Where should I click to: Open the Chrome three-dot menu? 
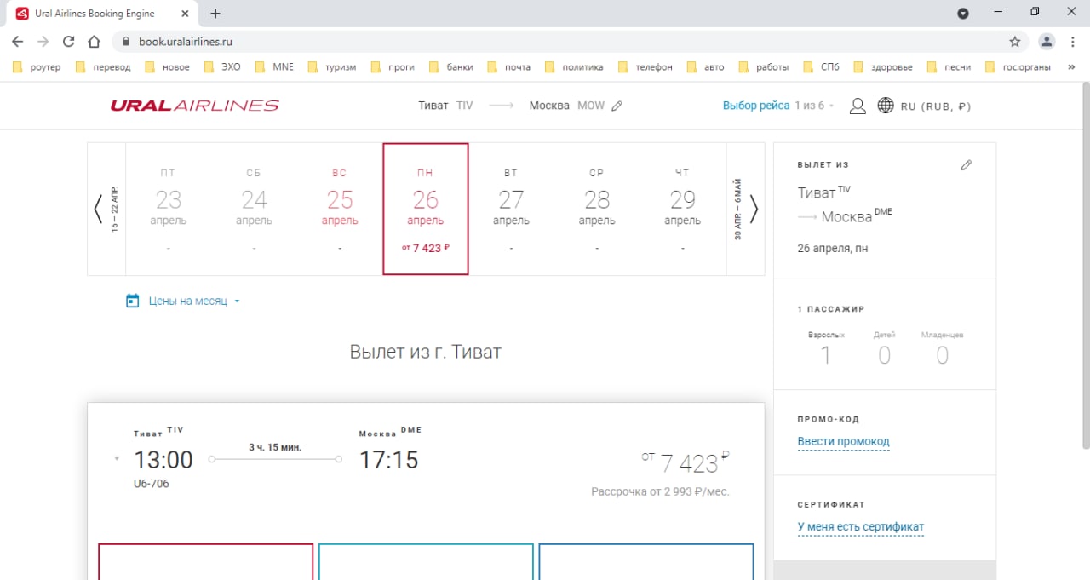point(1074,41)
